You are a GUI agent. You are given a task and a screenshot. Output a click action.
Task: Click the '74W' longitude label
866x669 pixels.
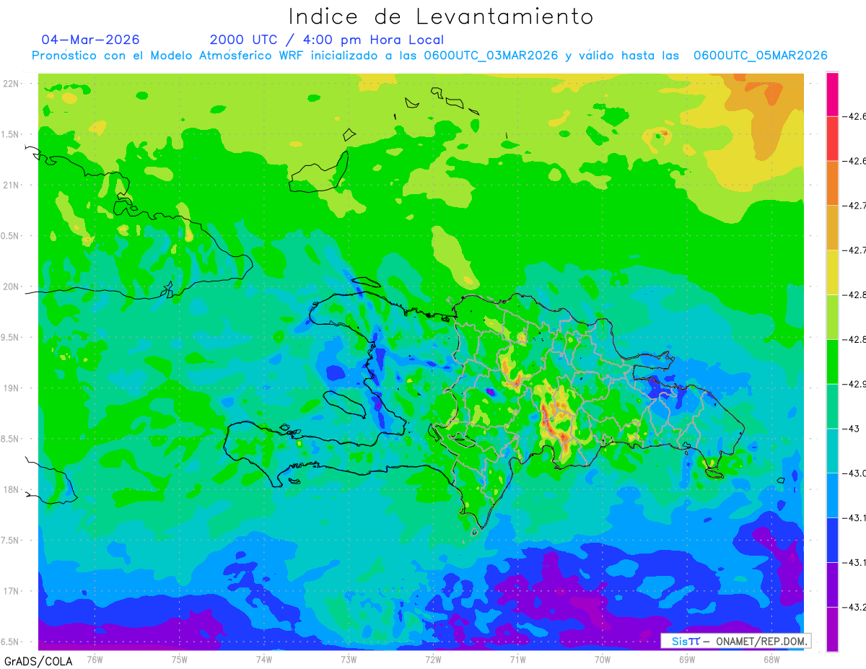point(263,659)
